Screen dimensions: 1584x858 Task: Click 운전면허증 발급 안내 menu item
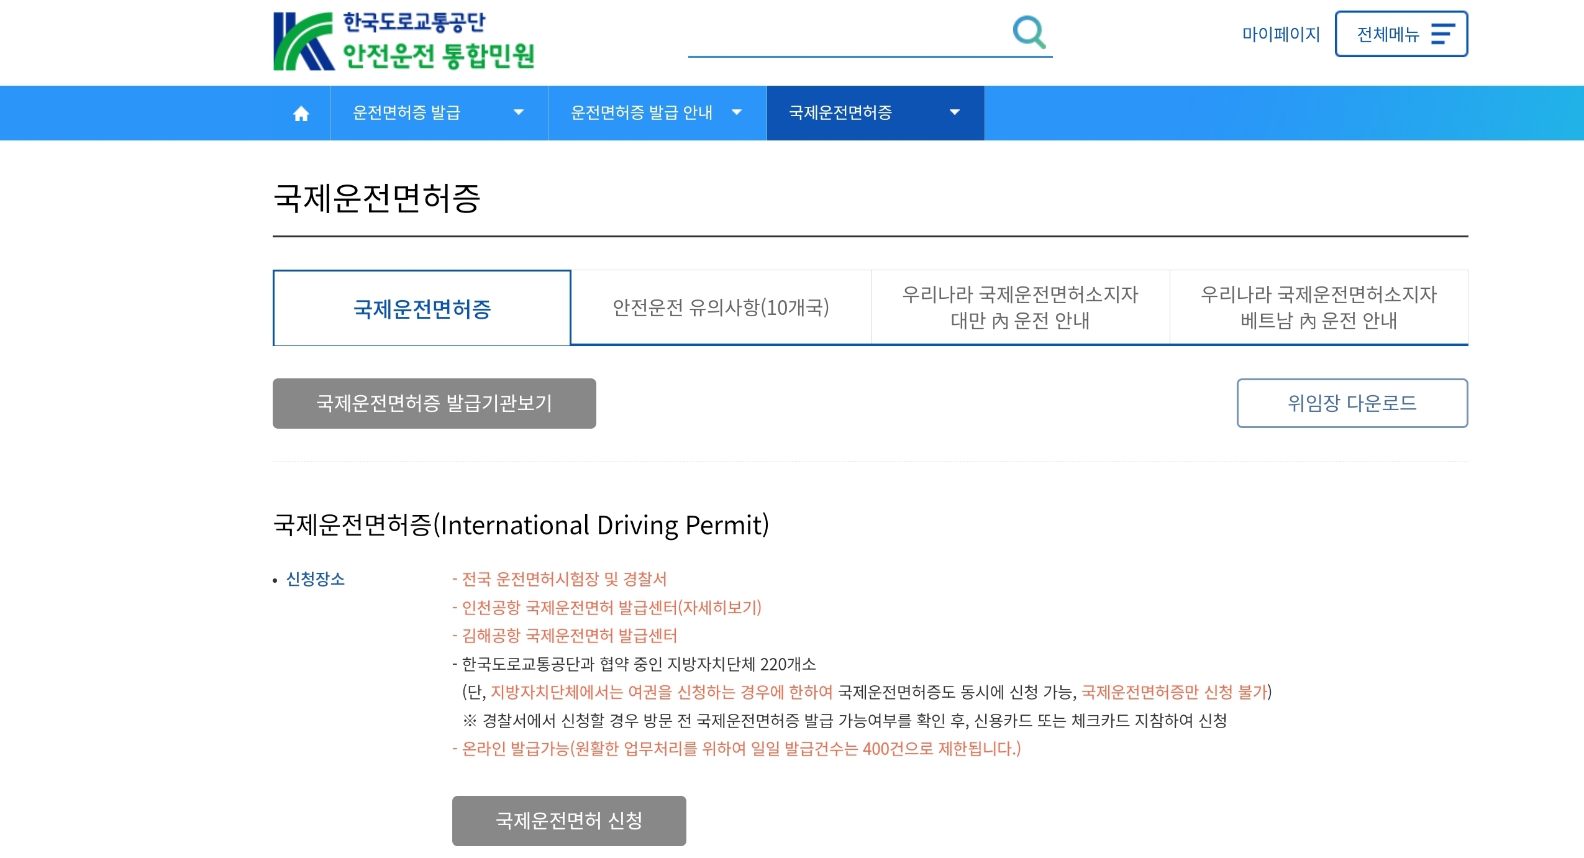641,112
